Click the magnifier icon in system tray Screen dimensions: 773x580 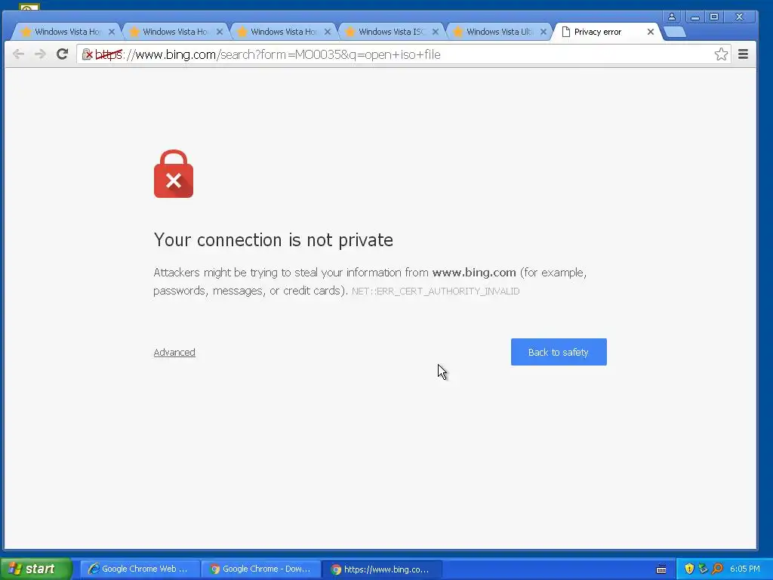[x=717, y=569]
